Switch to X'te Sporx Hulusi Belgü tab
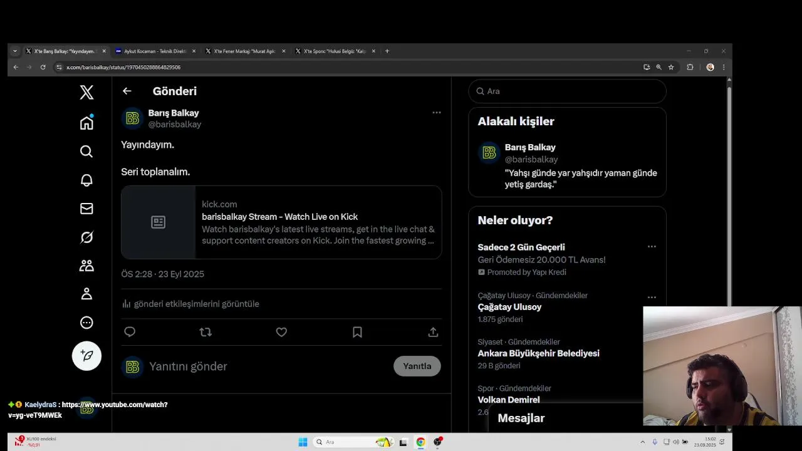The image size is (802, 451). 335,51
